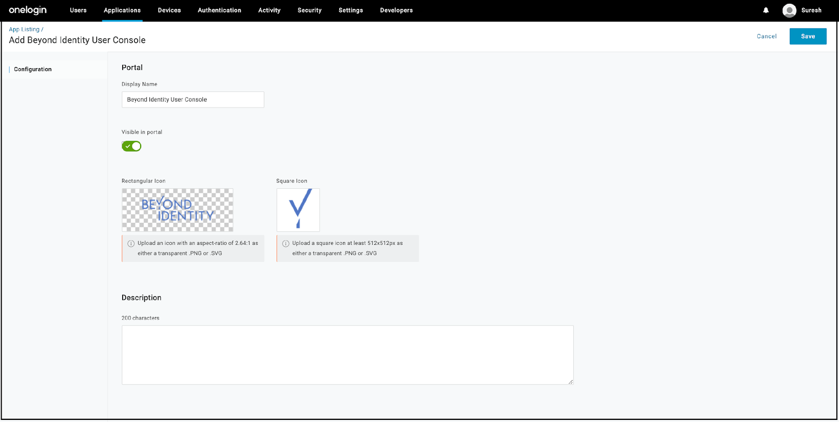This screenshot has height=422, width=839.
Task: Click the 'Visible in portal' label
Action: point(142,132)
